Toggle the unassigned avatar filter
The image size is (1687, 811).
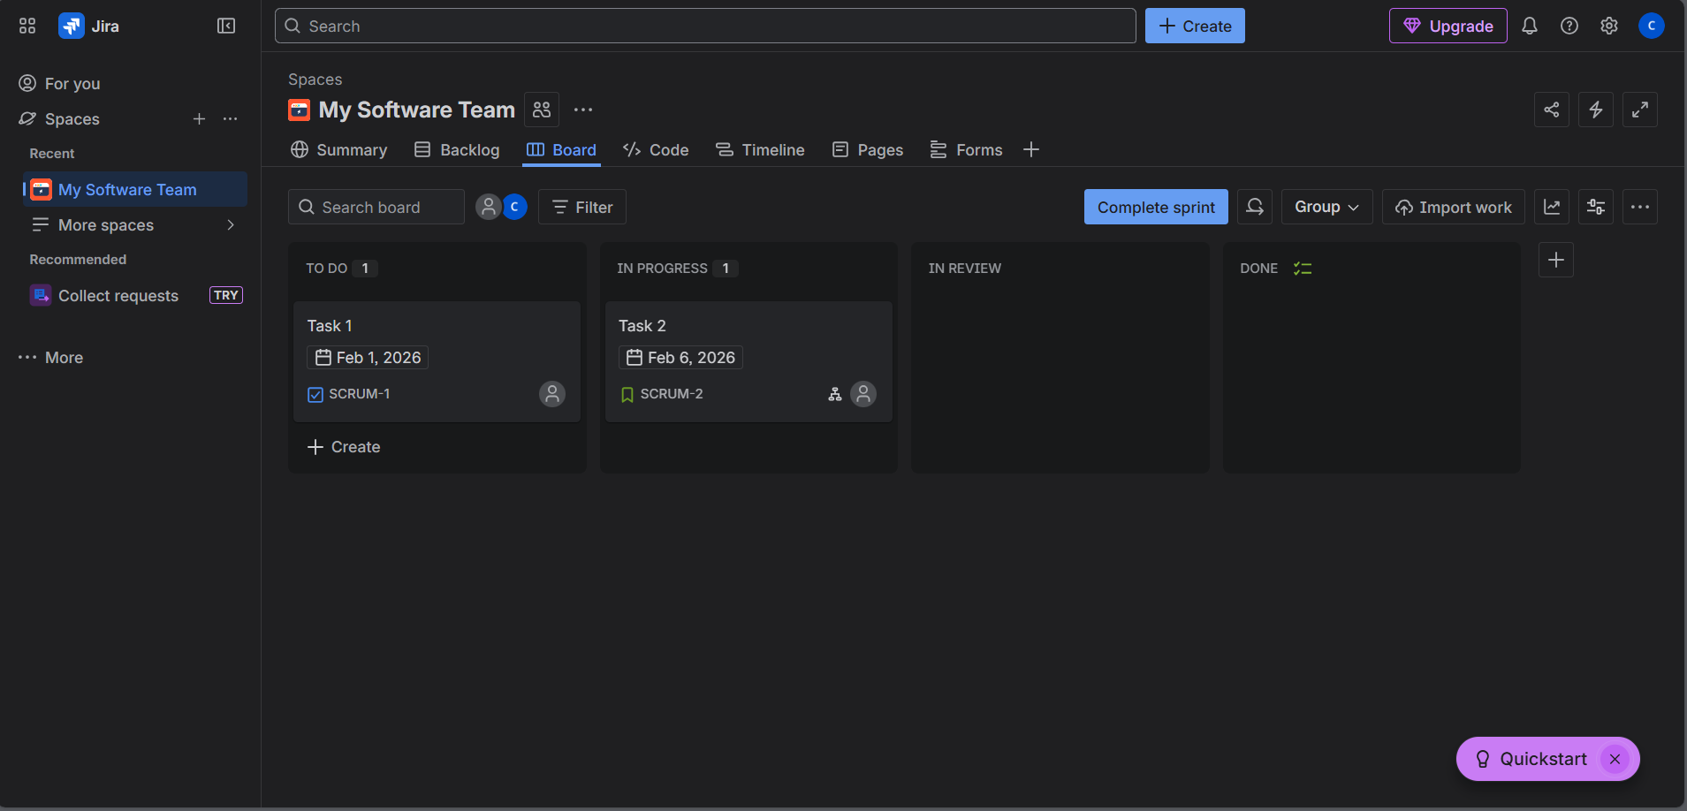click(488, 207)
